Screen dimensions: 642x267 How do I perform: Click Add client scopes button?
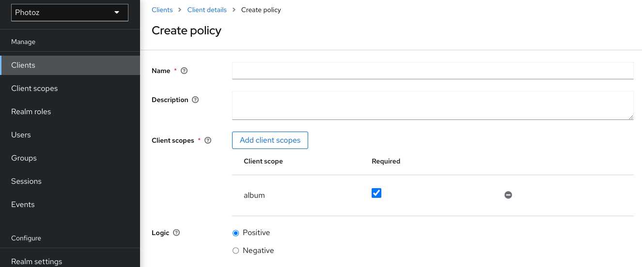(x=270, y=140)
